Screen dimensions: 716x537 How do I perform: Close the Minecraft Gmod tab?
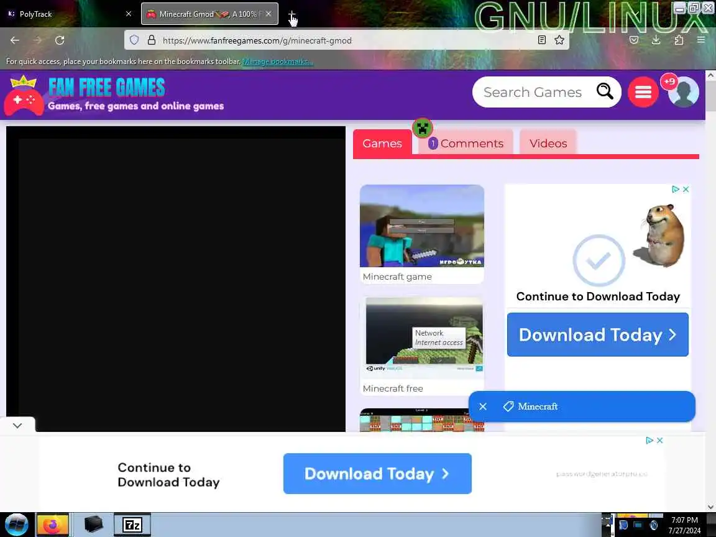(268, 14)
